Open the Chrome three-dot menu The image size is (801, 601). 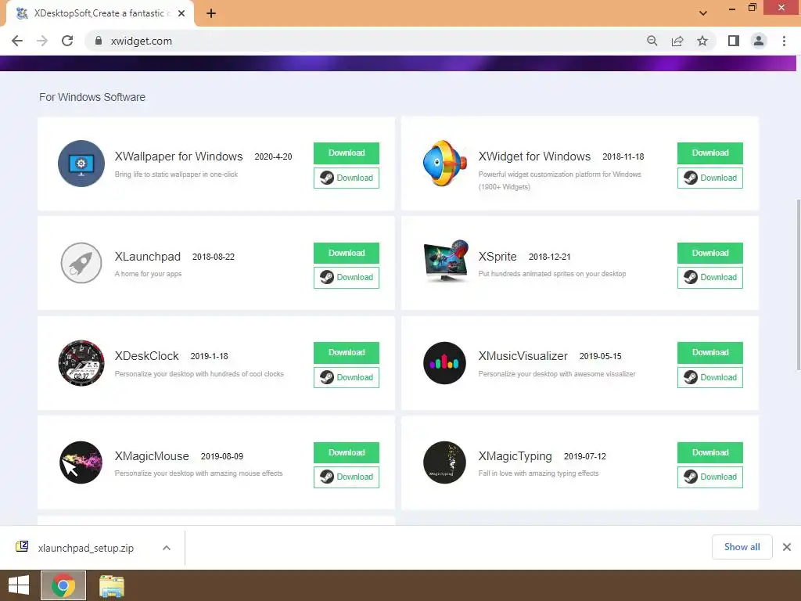click(784, 41)
